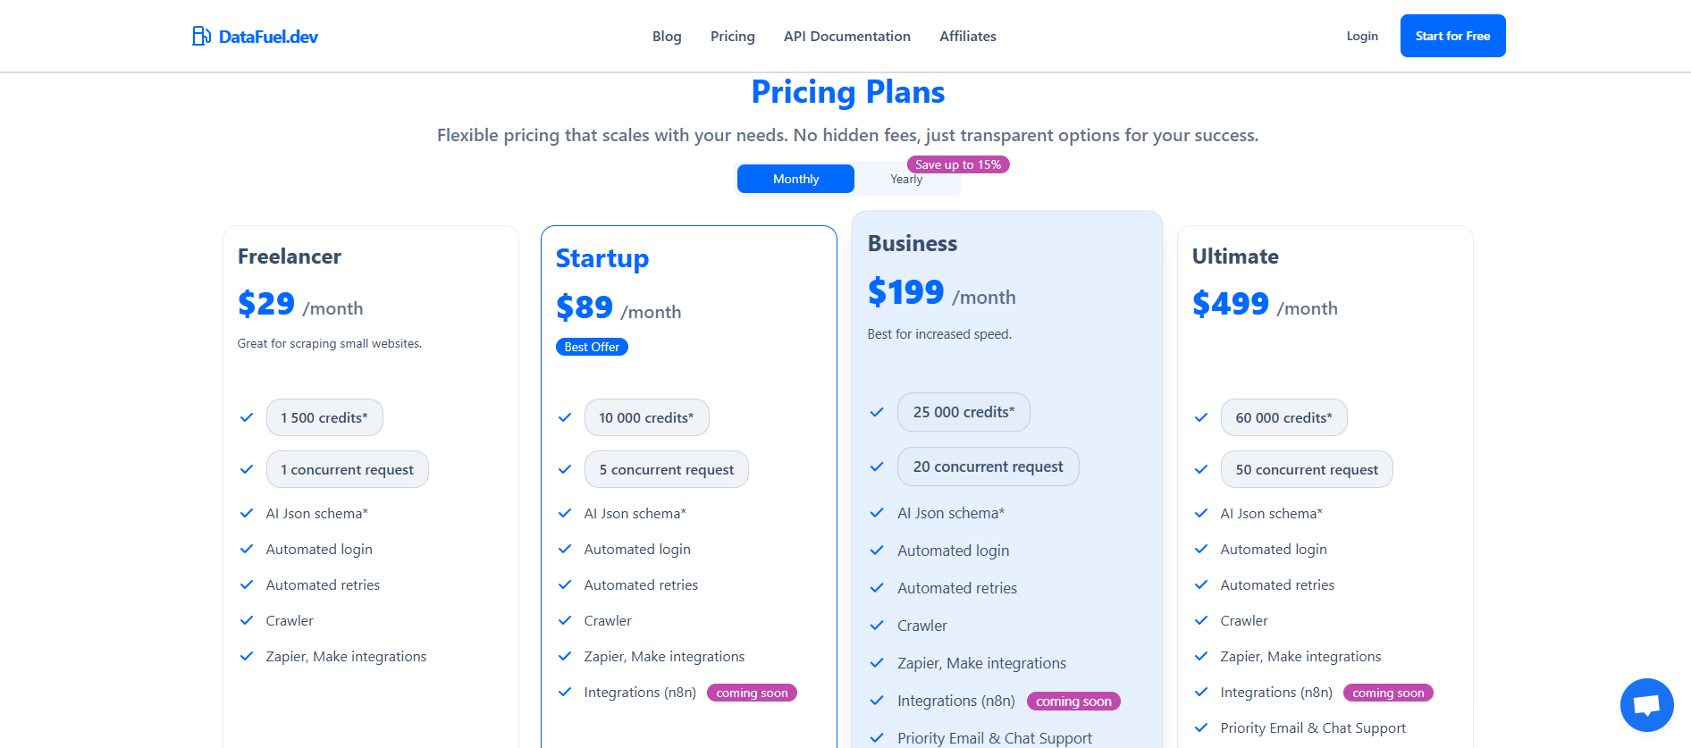Click the checkmark next to Zapier, Make integrations on Ultimate
The image size is (1691, 748).
pos(1202,656)
